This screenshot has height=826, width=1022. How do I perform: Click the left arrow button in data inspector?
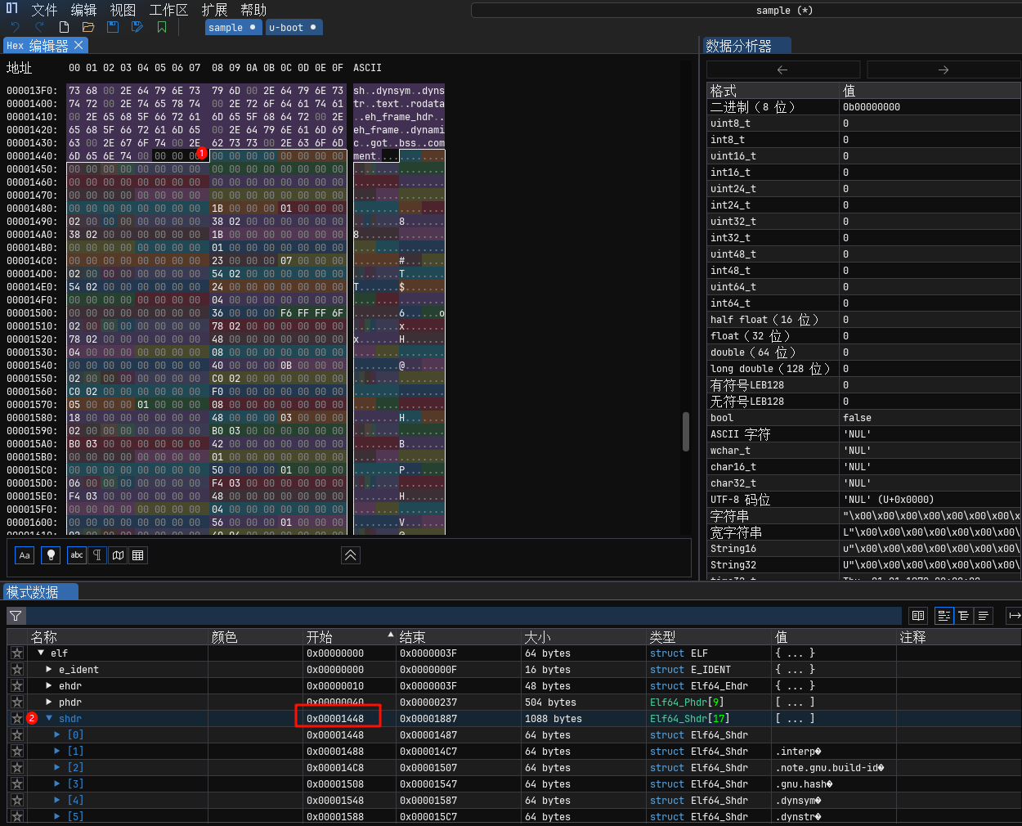point(782,70)
